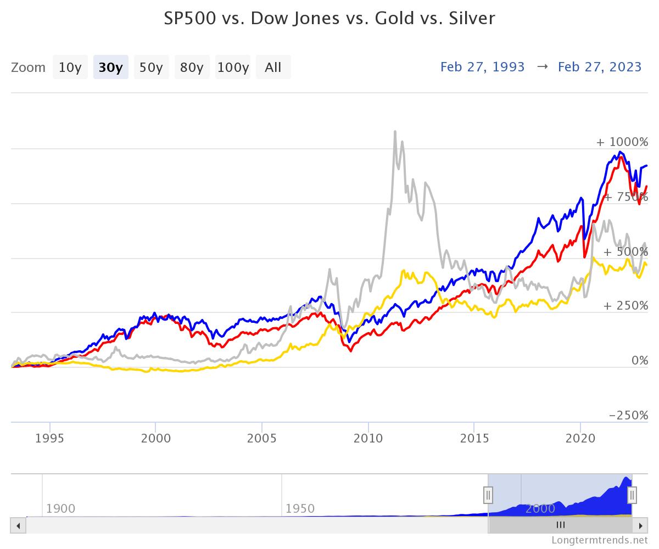The image size is (659, 549).
Task: Click the scrollbar left arrow
Action: pyautogui.click(x=18, y=525)
